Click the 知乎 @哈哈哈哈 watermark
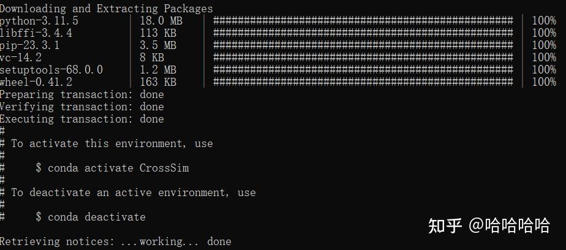This screenshot has width=566, height=250. click(489, 225)
